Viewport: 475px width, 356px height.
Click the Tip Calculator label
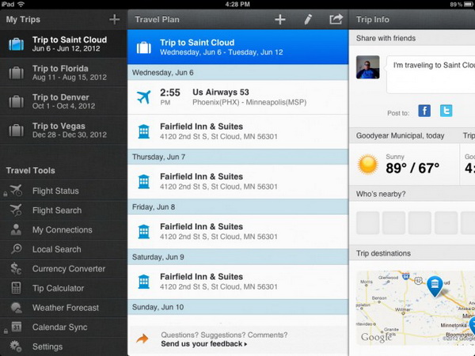[x=58, y=288]
